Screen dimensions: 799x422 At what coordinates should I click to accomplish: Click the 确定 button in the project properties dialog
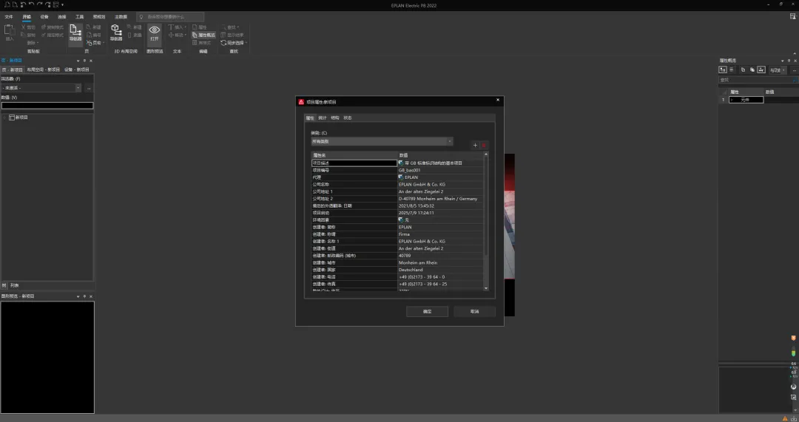pyautogui.click(x=427, y=312)
